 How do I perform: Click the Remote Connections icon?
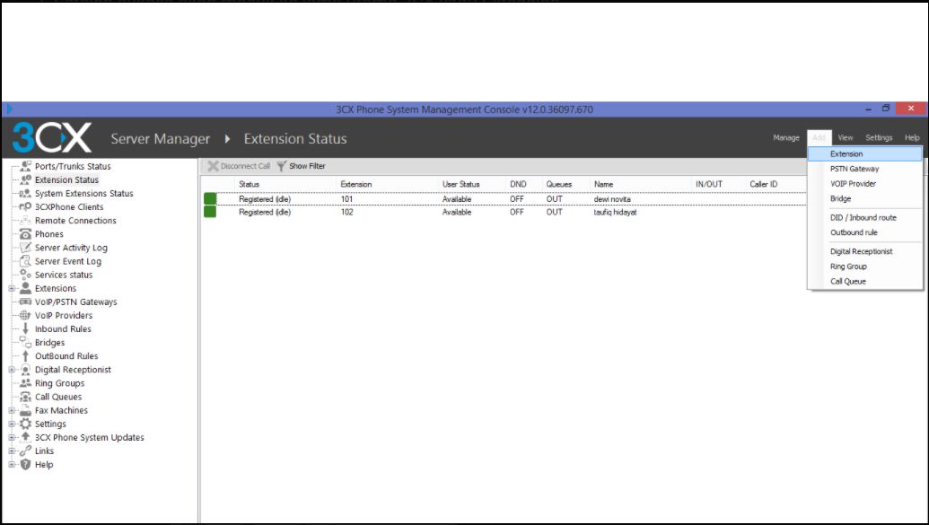coord(25,221)
